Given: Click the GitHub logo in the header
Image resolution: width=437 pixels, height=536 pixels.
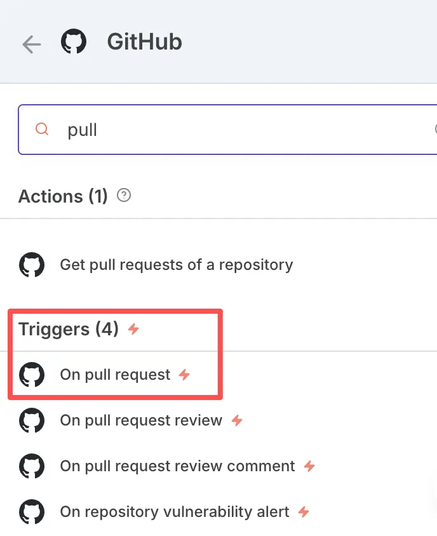Looking at the screenshot, I should 74,43.
